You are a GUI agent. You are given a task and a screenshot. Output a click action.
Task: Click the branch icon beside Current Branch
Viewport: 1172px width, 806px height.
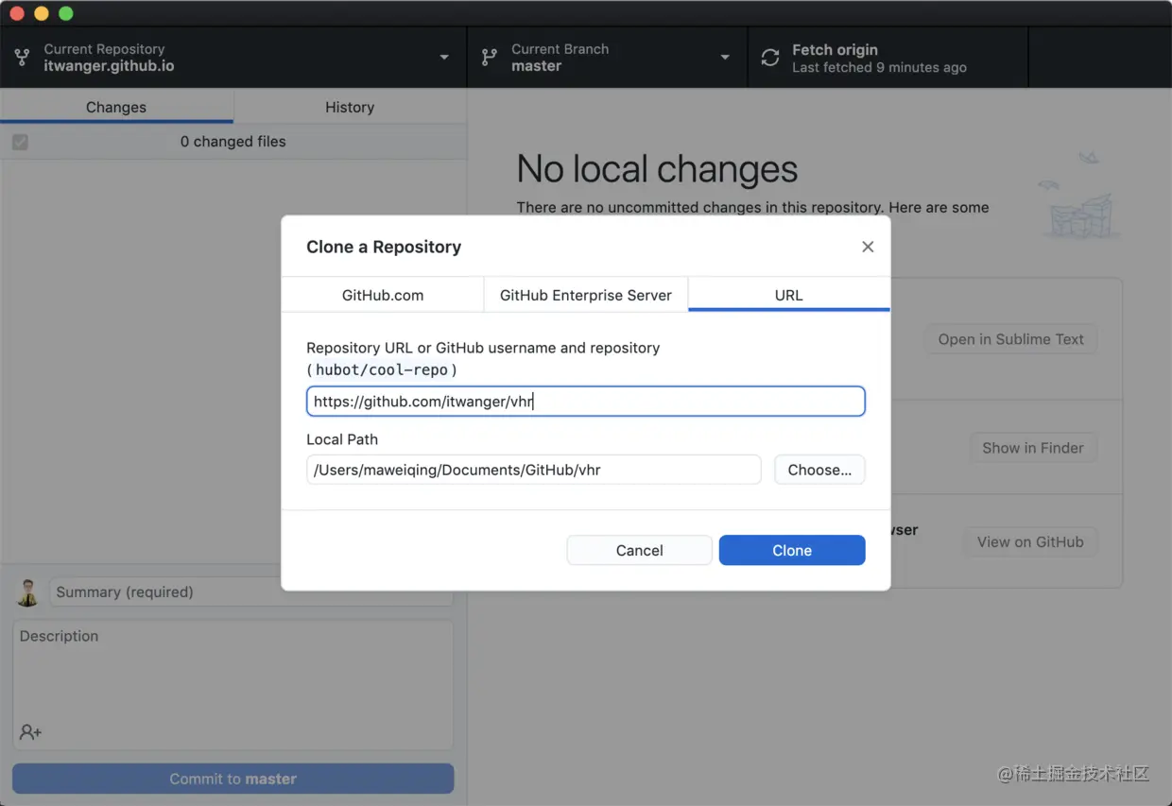pos(489,58)
